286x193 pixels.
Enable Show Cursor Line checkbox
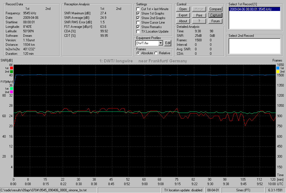pos(138,22)
